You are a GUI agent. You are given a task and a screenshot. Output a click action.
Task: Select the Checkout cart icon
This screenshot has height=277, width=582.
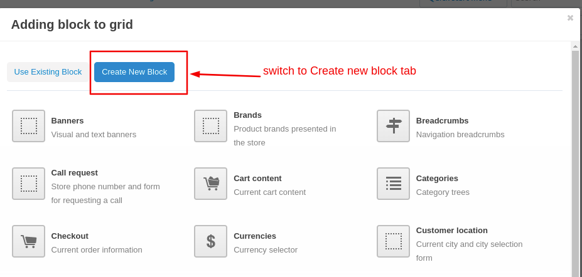coord(28,241)
